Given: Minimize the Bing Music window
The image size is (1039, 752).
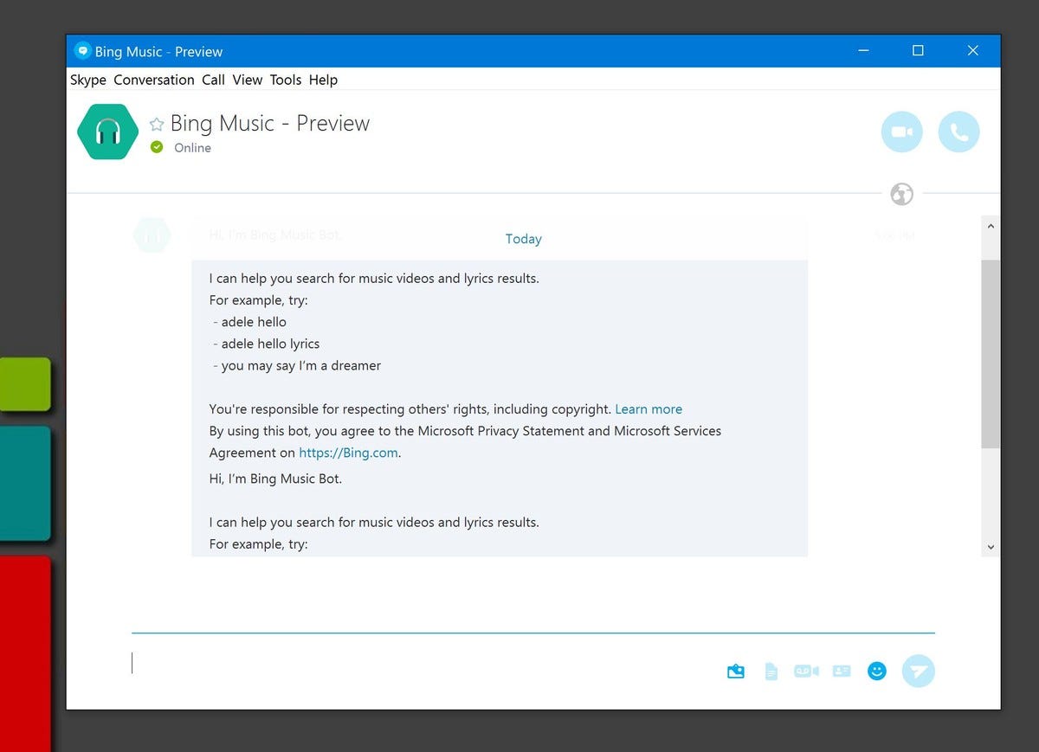Looking at the screenshot, I should 863,51.
